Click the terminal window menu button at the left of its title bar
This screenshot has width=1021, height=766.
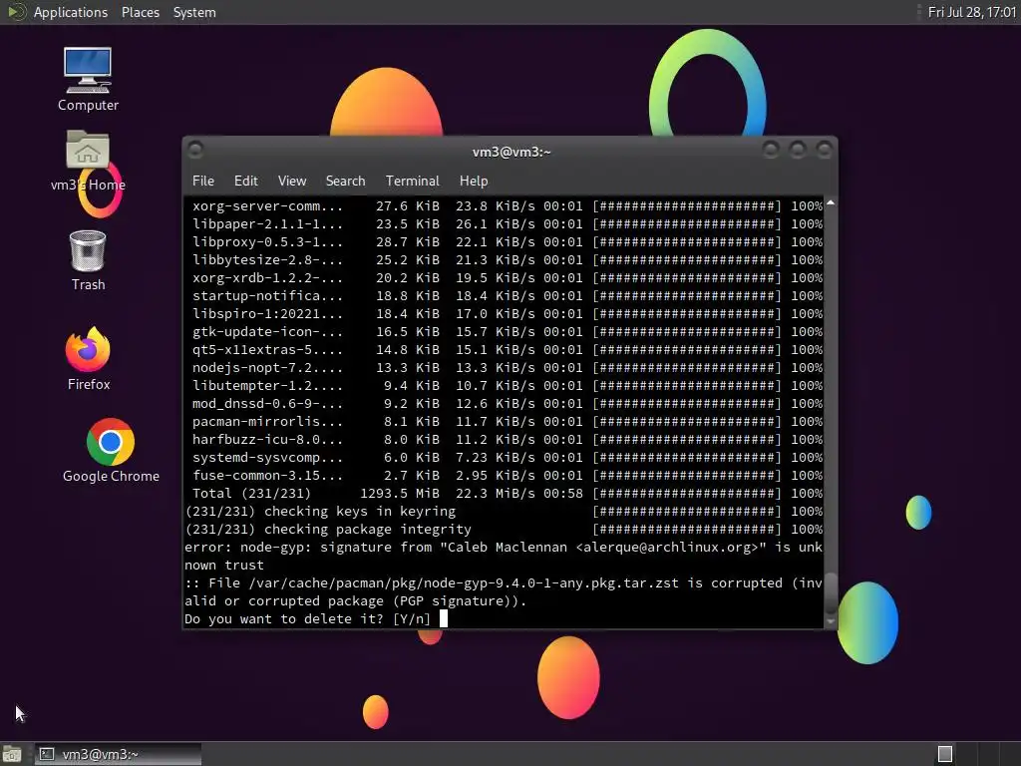coord(195,151)
